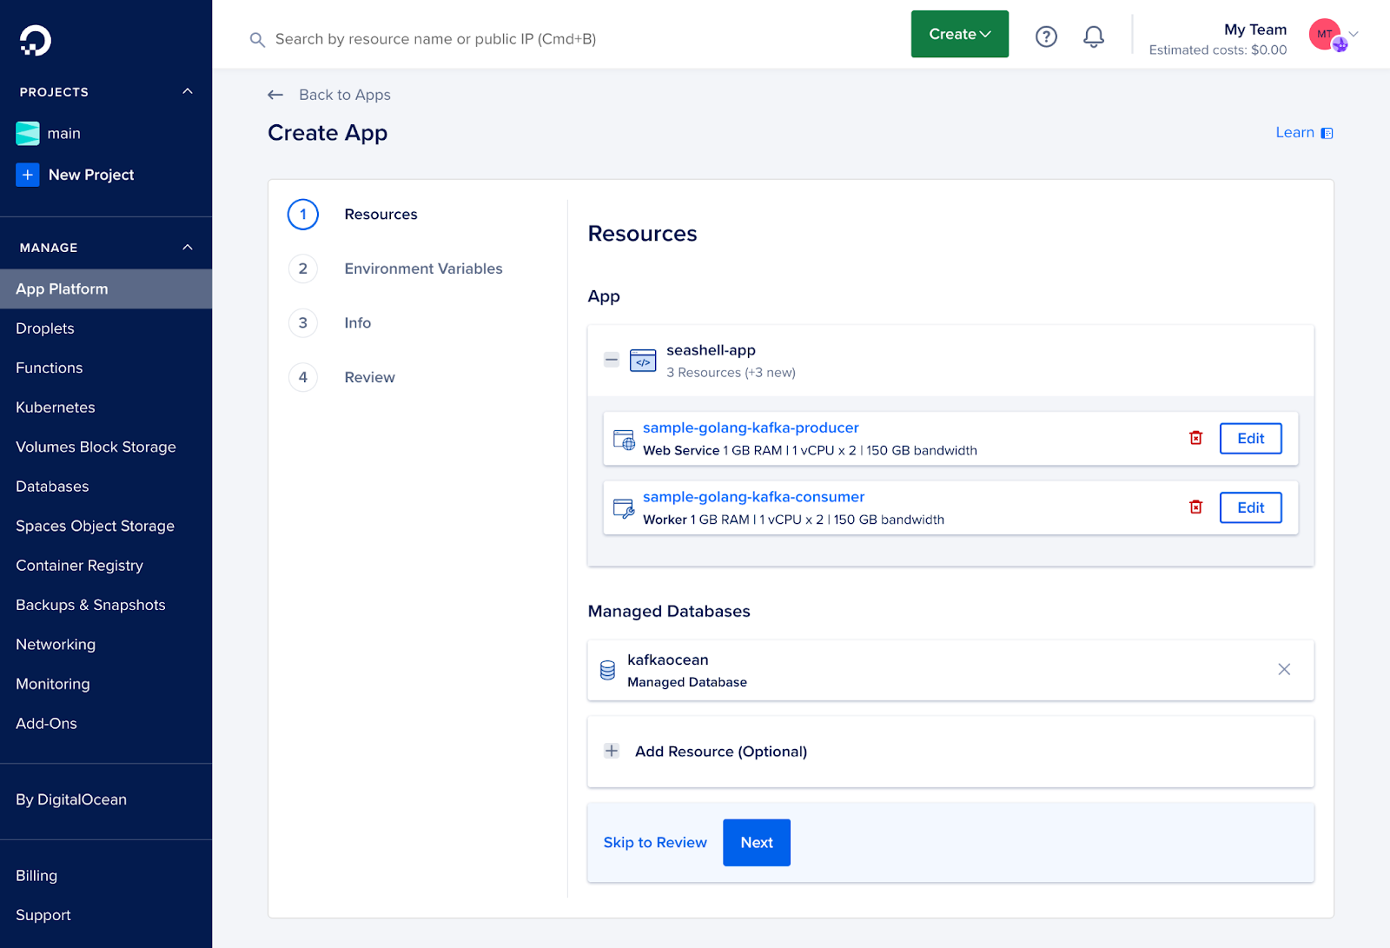Collapse the seashell-app resources list
The image size is (1390, 948).
[612, 359]
